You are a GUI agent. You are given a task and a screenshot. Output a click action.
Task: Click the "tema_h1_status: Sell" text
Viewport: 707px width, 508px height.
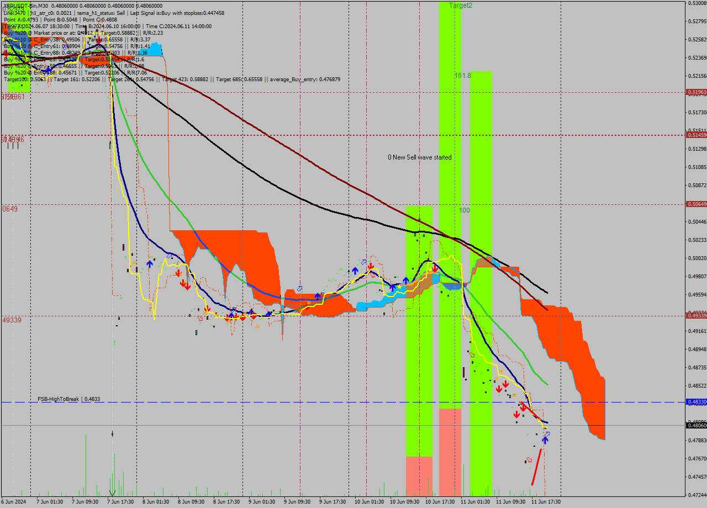coord(102,13)
